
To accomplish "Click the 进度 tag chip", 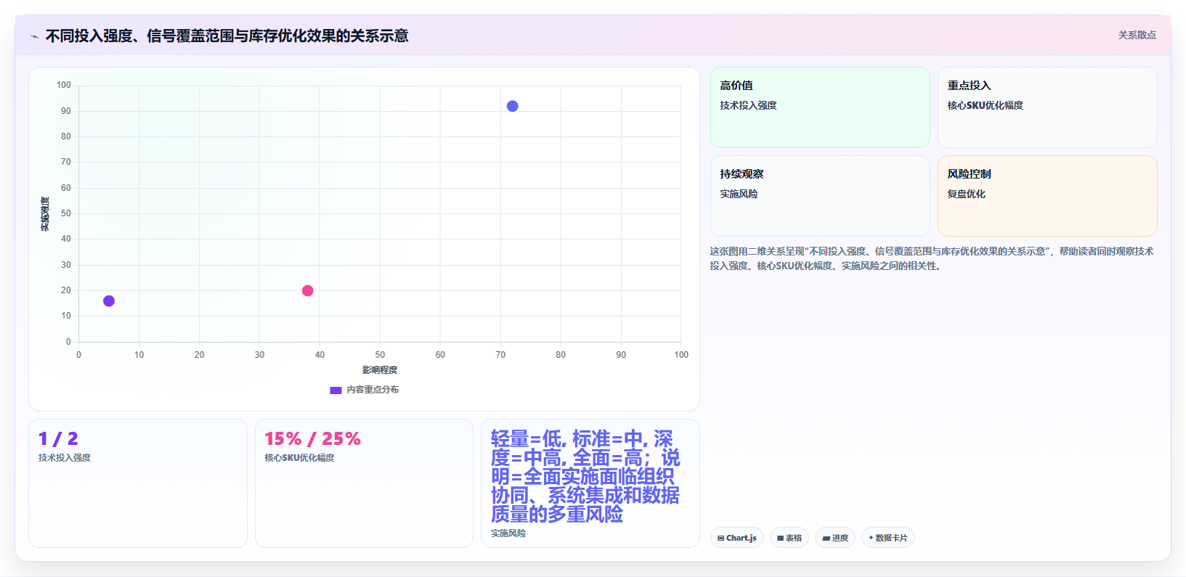I will tap(835, 538).
